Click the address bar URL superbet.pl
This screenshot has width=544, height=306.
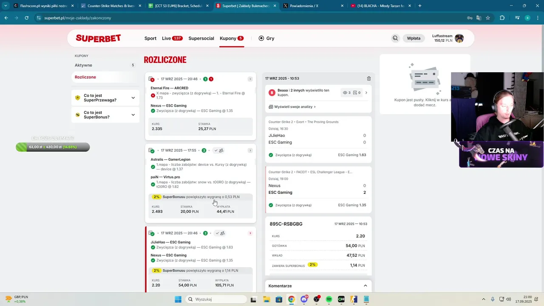tap(77, 18)
